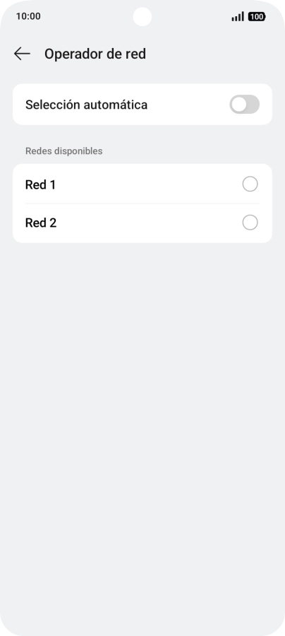Tap the word 'Operador' in the header
The width and height of the screenshot is (285, 636).
68,54
